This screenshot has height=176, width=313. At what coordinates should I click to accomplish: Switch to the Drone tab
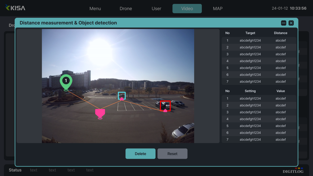click(x=126, y=9)
